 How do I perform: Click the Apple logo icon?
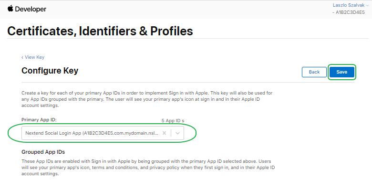[x=10, y=8]
